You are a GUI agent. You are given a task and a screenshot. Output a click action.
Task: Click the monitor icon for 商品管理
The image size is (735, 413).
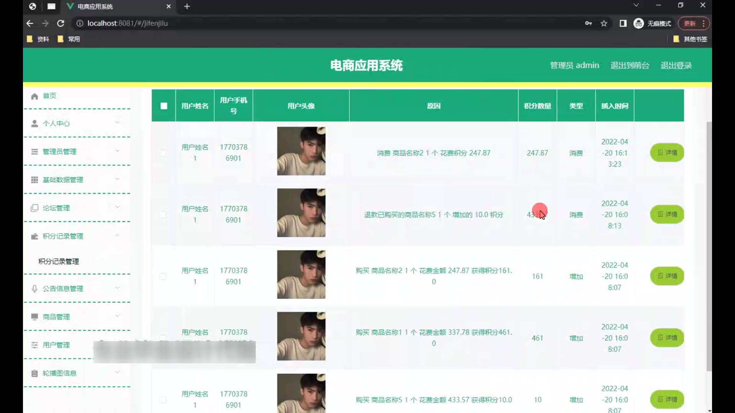tap(34, 317)
